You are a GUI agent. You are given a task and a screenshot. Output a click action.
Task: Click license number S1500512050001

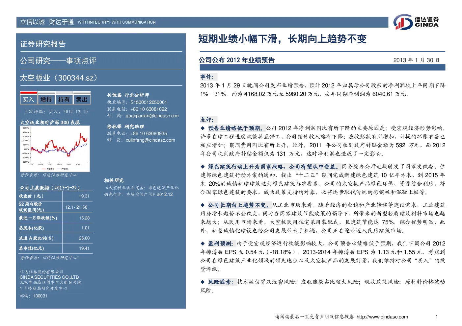(x=149, y=102)
